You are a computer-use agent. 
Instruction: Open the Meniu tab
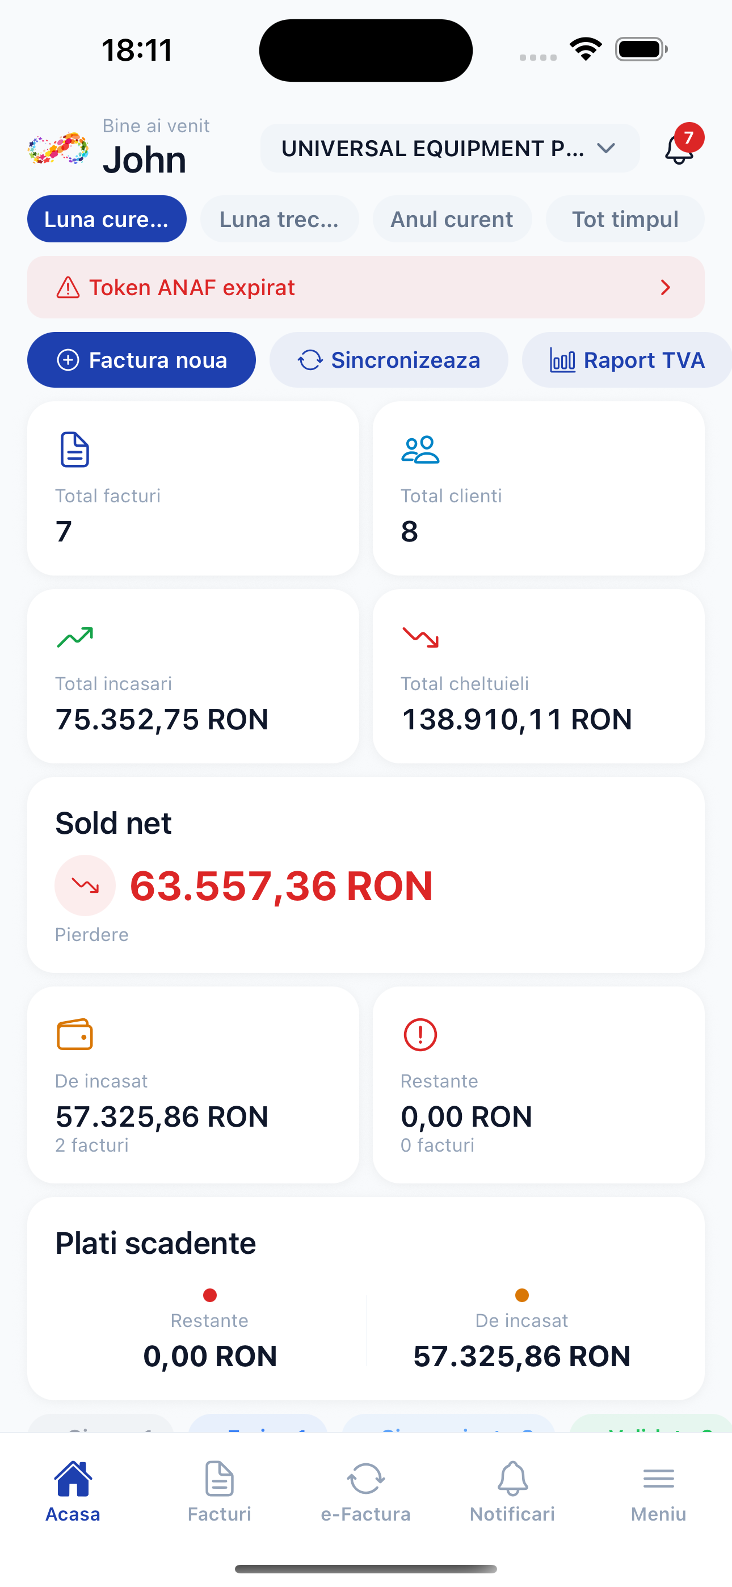pyautogui.click(x=659, y=1492)
